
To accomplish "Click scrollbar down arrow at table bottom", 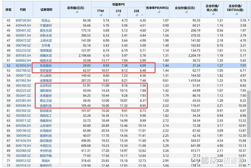I will 249,165.
